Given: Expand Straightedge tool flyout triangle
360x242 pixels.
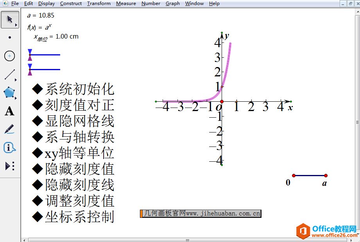Looking at the screenshot, I should [x=16, y=80].
